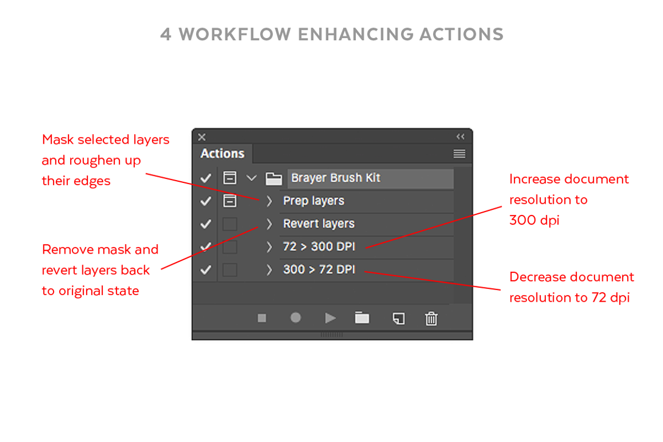663x442 pixels.
Task: Expand the Prep layers action steps
Action: [269, 201]
